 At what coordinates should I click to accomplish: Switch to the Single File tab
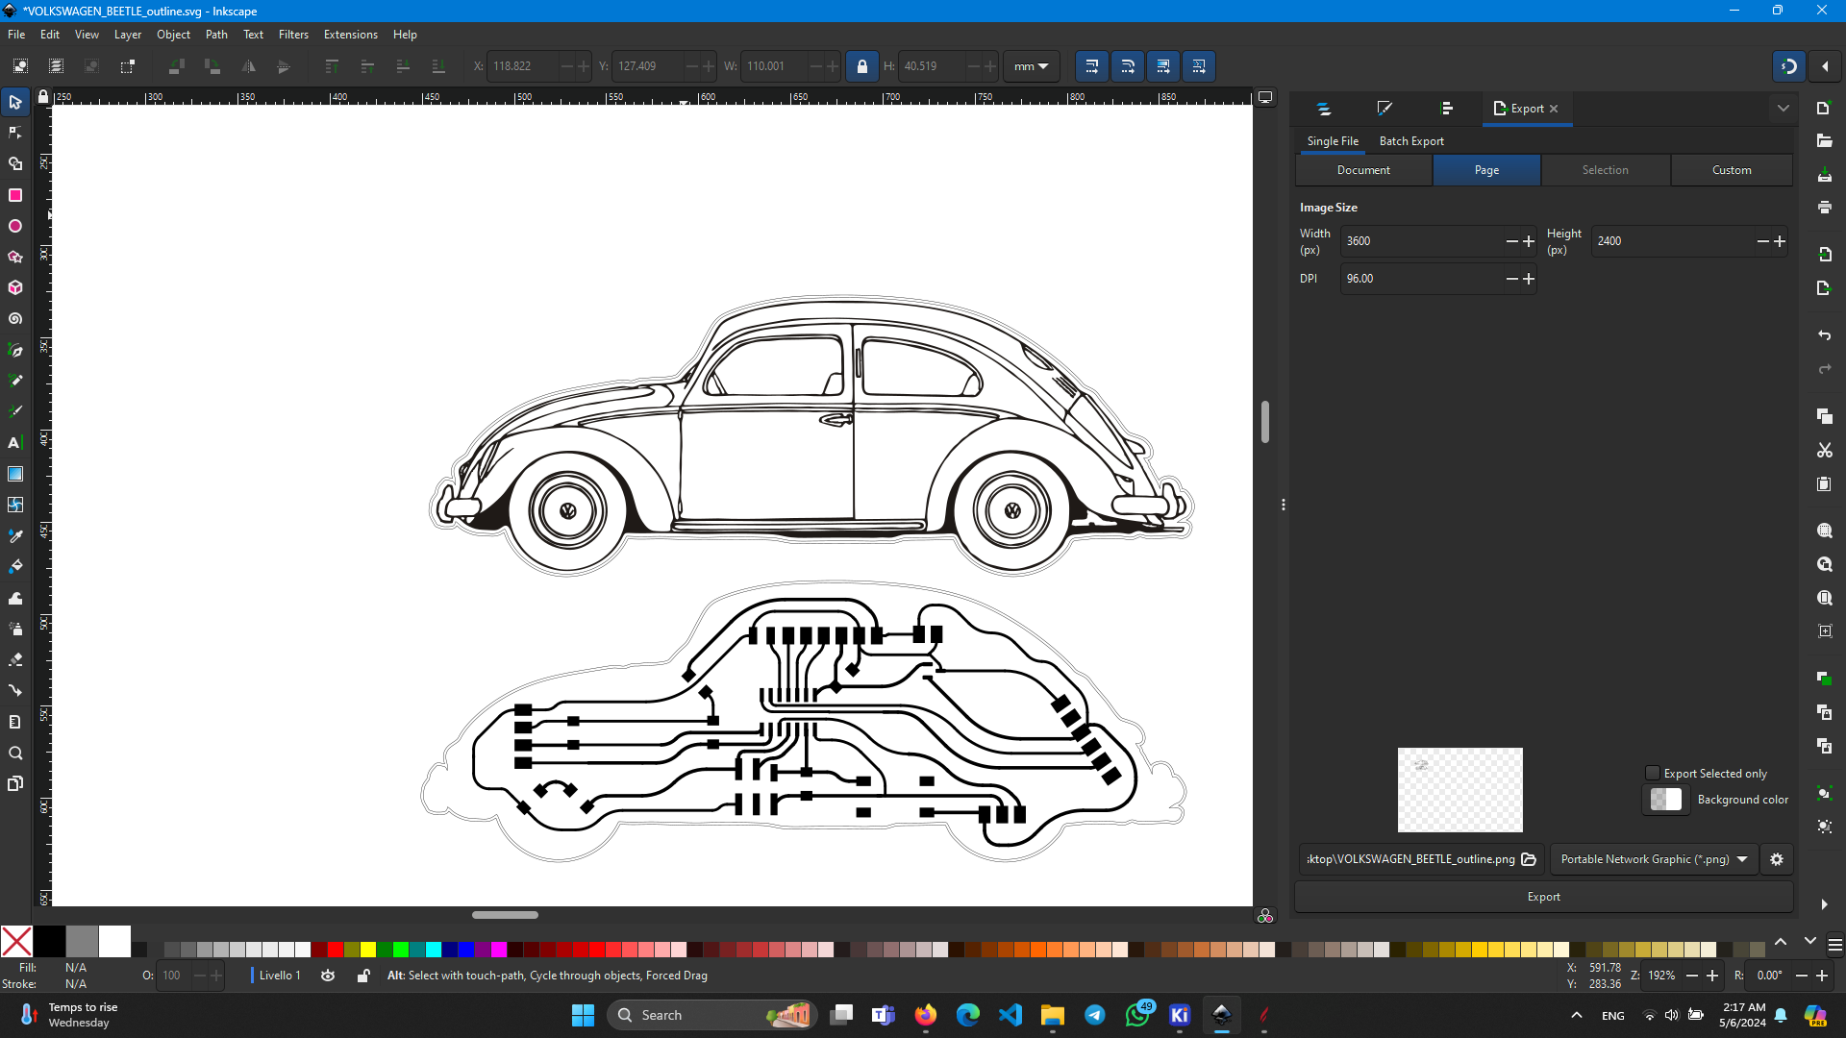click(x=1333, y=141)
